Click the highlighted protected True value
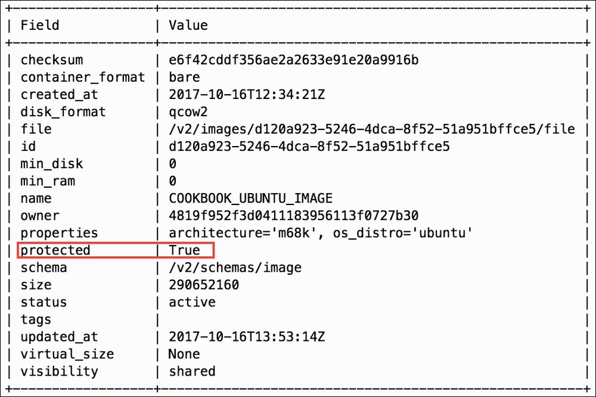 (184, 250)
